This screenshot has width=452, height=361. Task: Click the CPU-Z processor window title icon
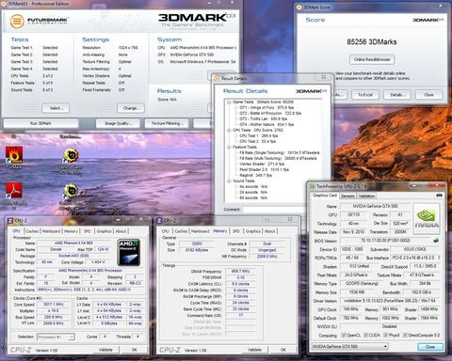point(10,221)
